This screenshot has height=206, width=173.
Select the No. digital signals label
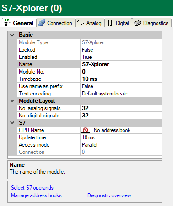pyautogui.click(x=39, y=116)
